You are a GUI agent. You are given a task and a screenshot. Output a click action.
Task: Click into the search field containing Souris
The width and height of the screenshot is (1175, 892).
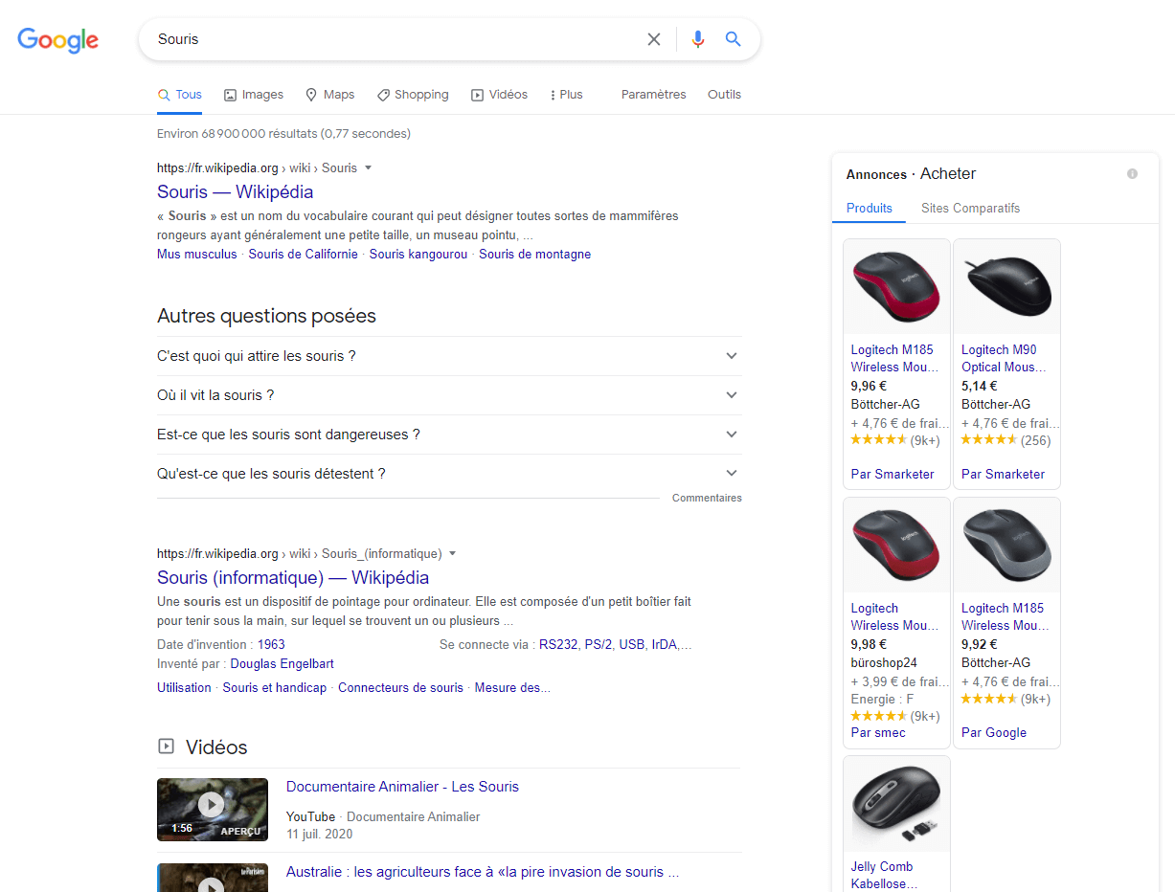click(393, 39)
